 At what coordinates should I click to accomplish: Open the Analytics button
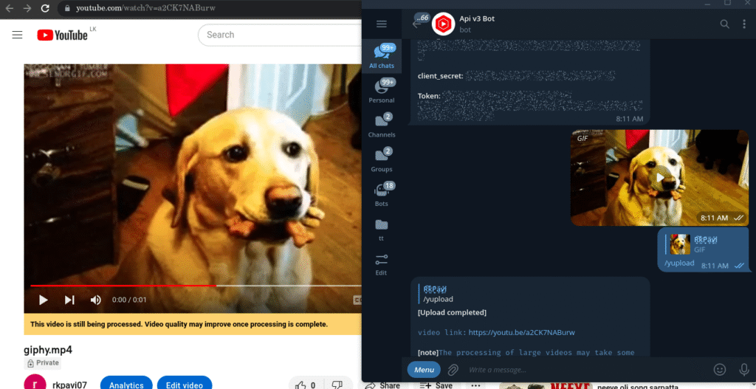(126, 385)
